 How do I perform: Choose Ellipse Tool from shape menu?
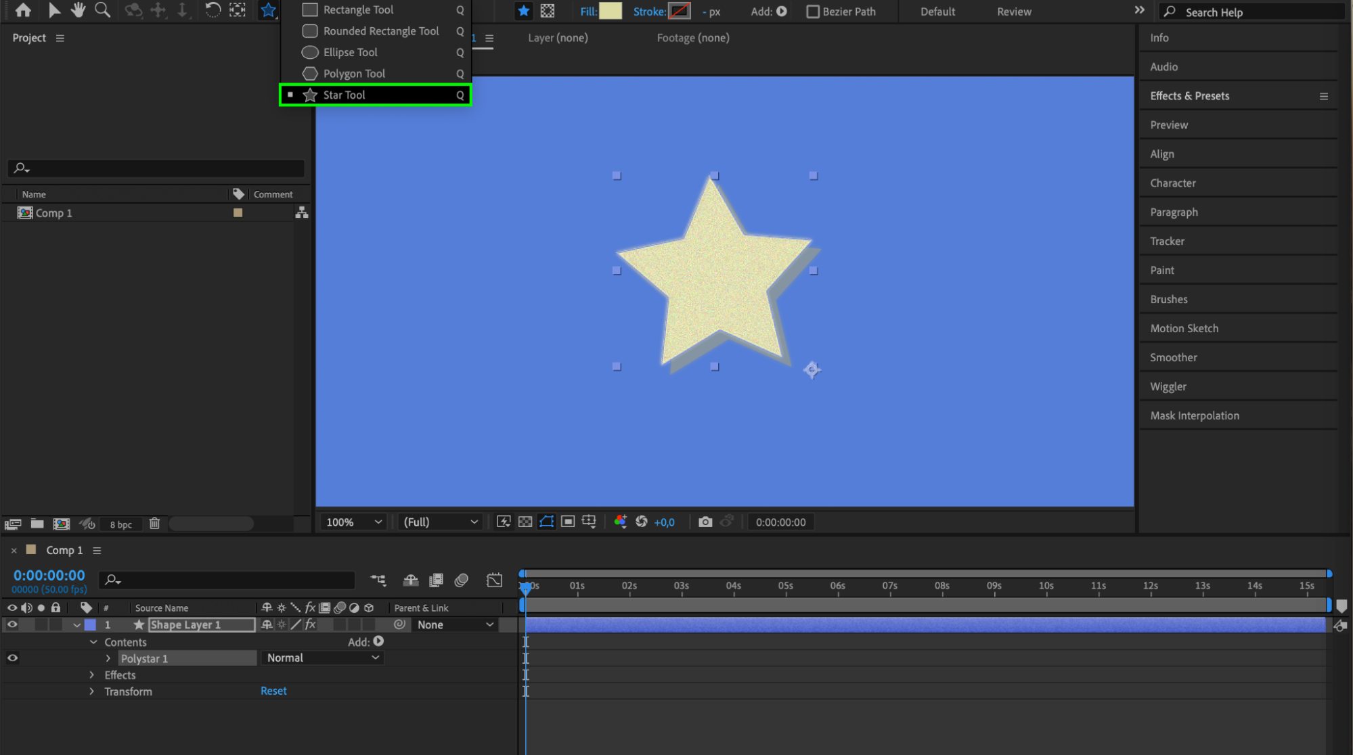click(350, 52)
